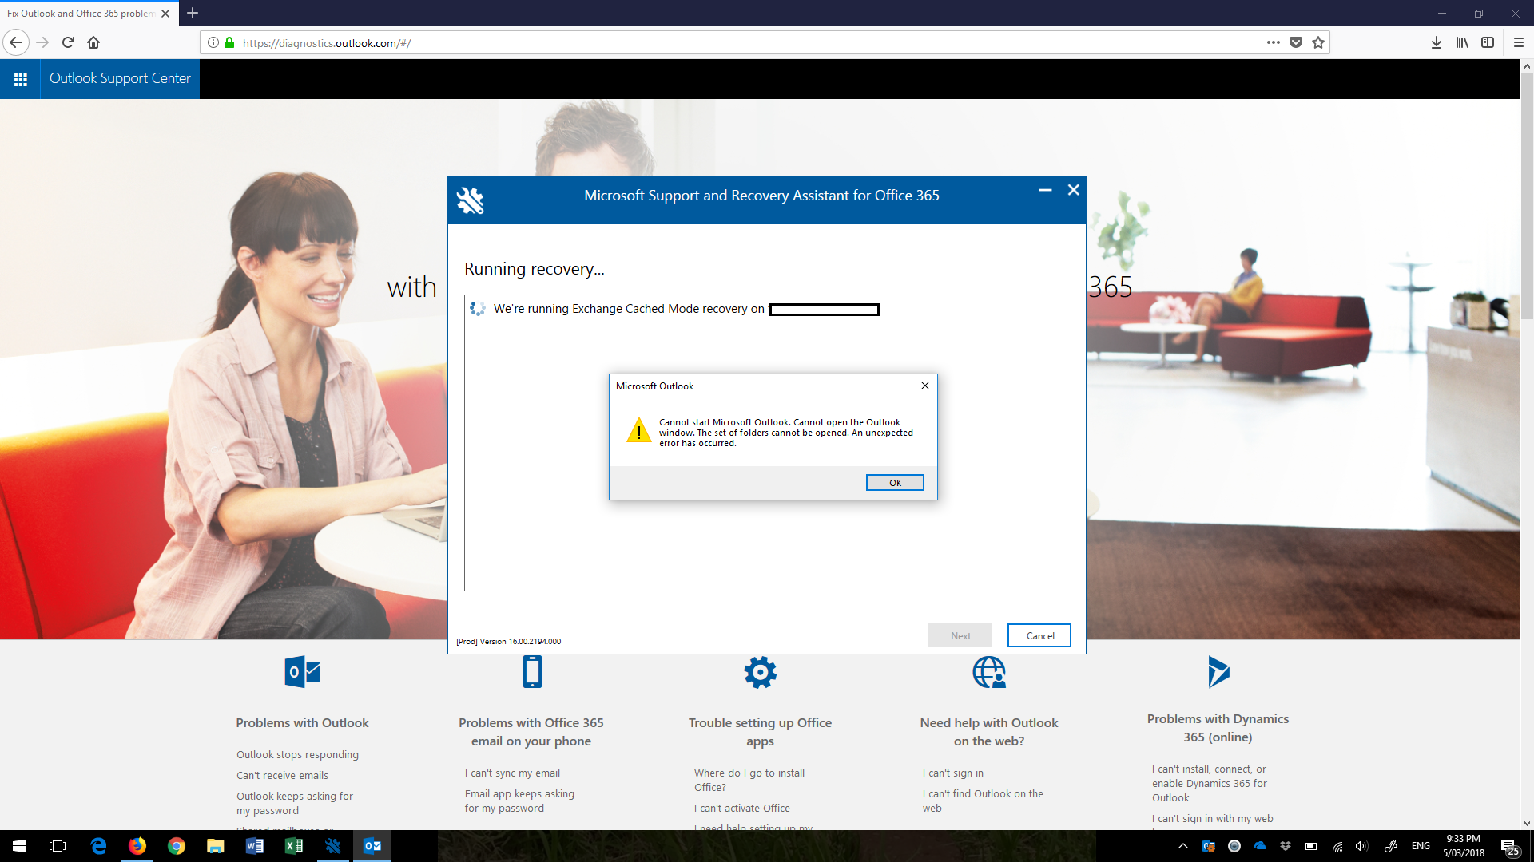Toggle the Firefox sidebar

(1488, 42)
